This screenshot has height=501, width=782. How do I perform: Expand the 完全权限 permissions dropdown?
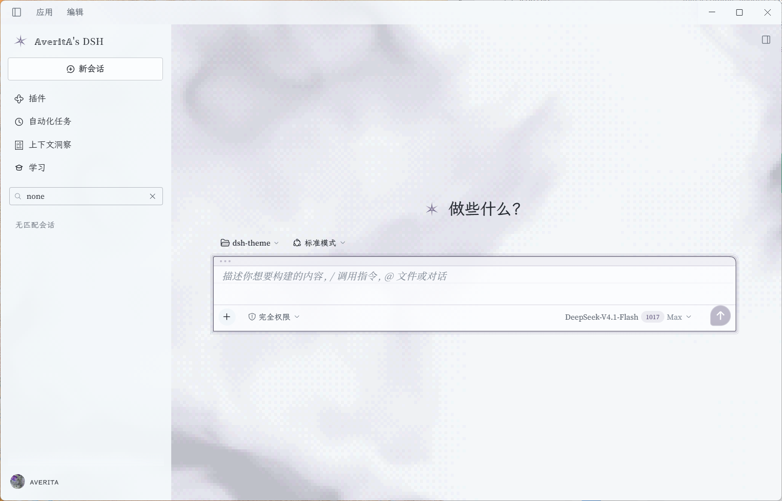pyautogui.click(x=274, y=317)
